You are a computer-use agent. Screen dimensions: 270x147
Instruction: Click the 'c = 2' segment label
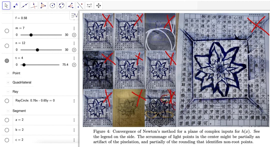tap(19, 140)
